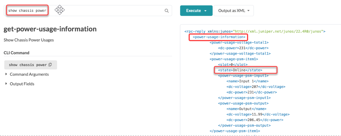The image size is (341, 136).
Task: Click the search magnifier icon
Action: 166,11
